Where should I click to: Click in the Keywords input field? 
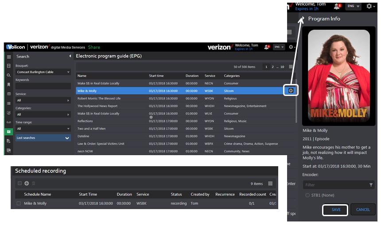pos(43,86)
